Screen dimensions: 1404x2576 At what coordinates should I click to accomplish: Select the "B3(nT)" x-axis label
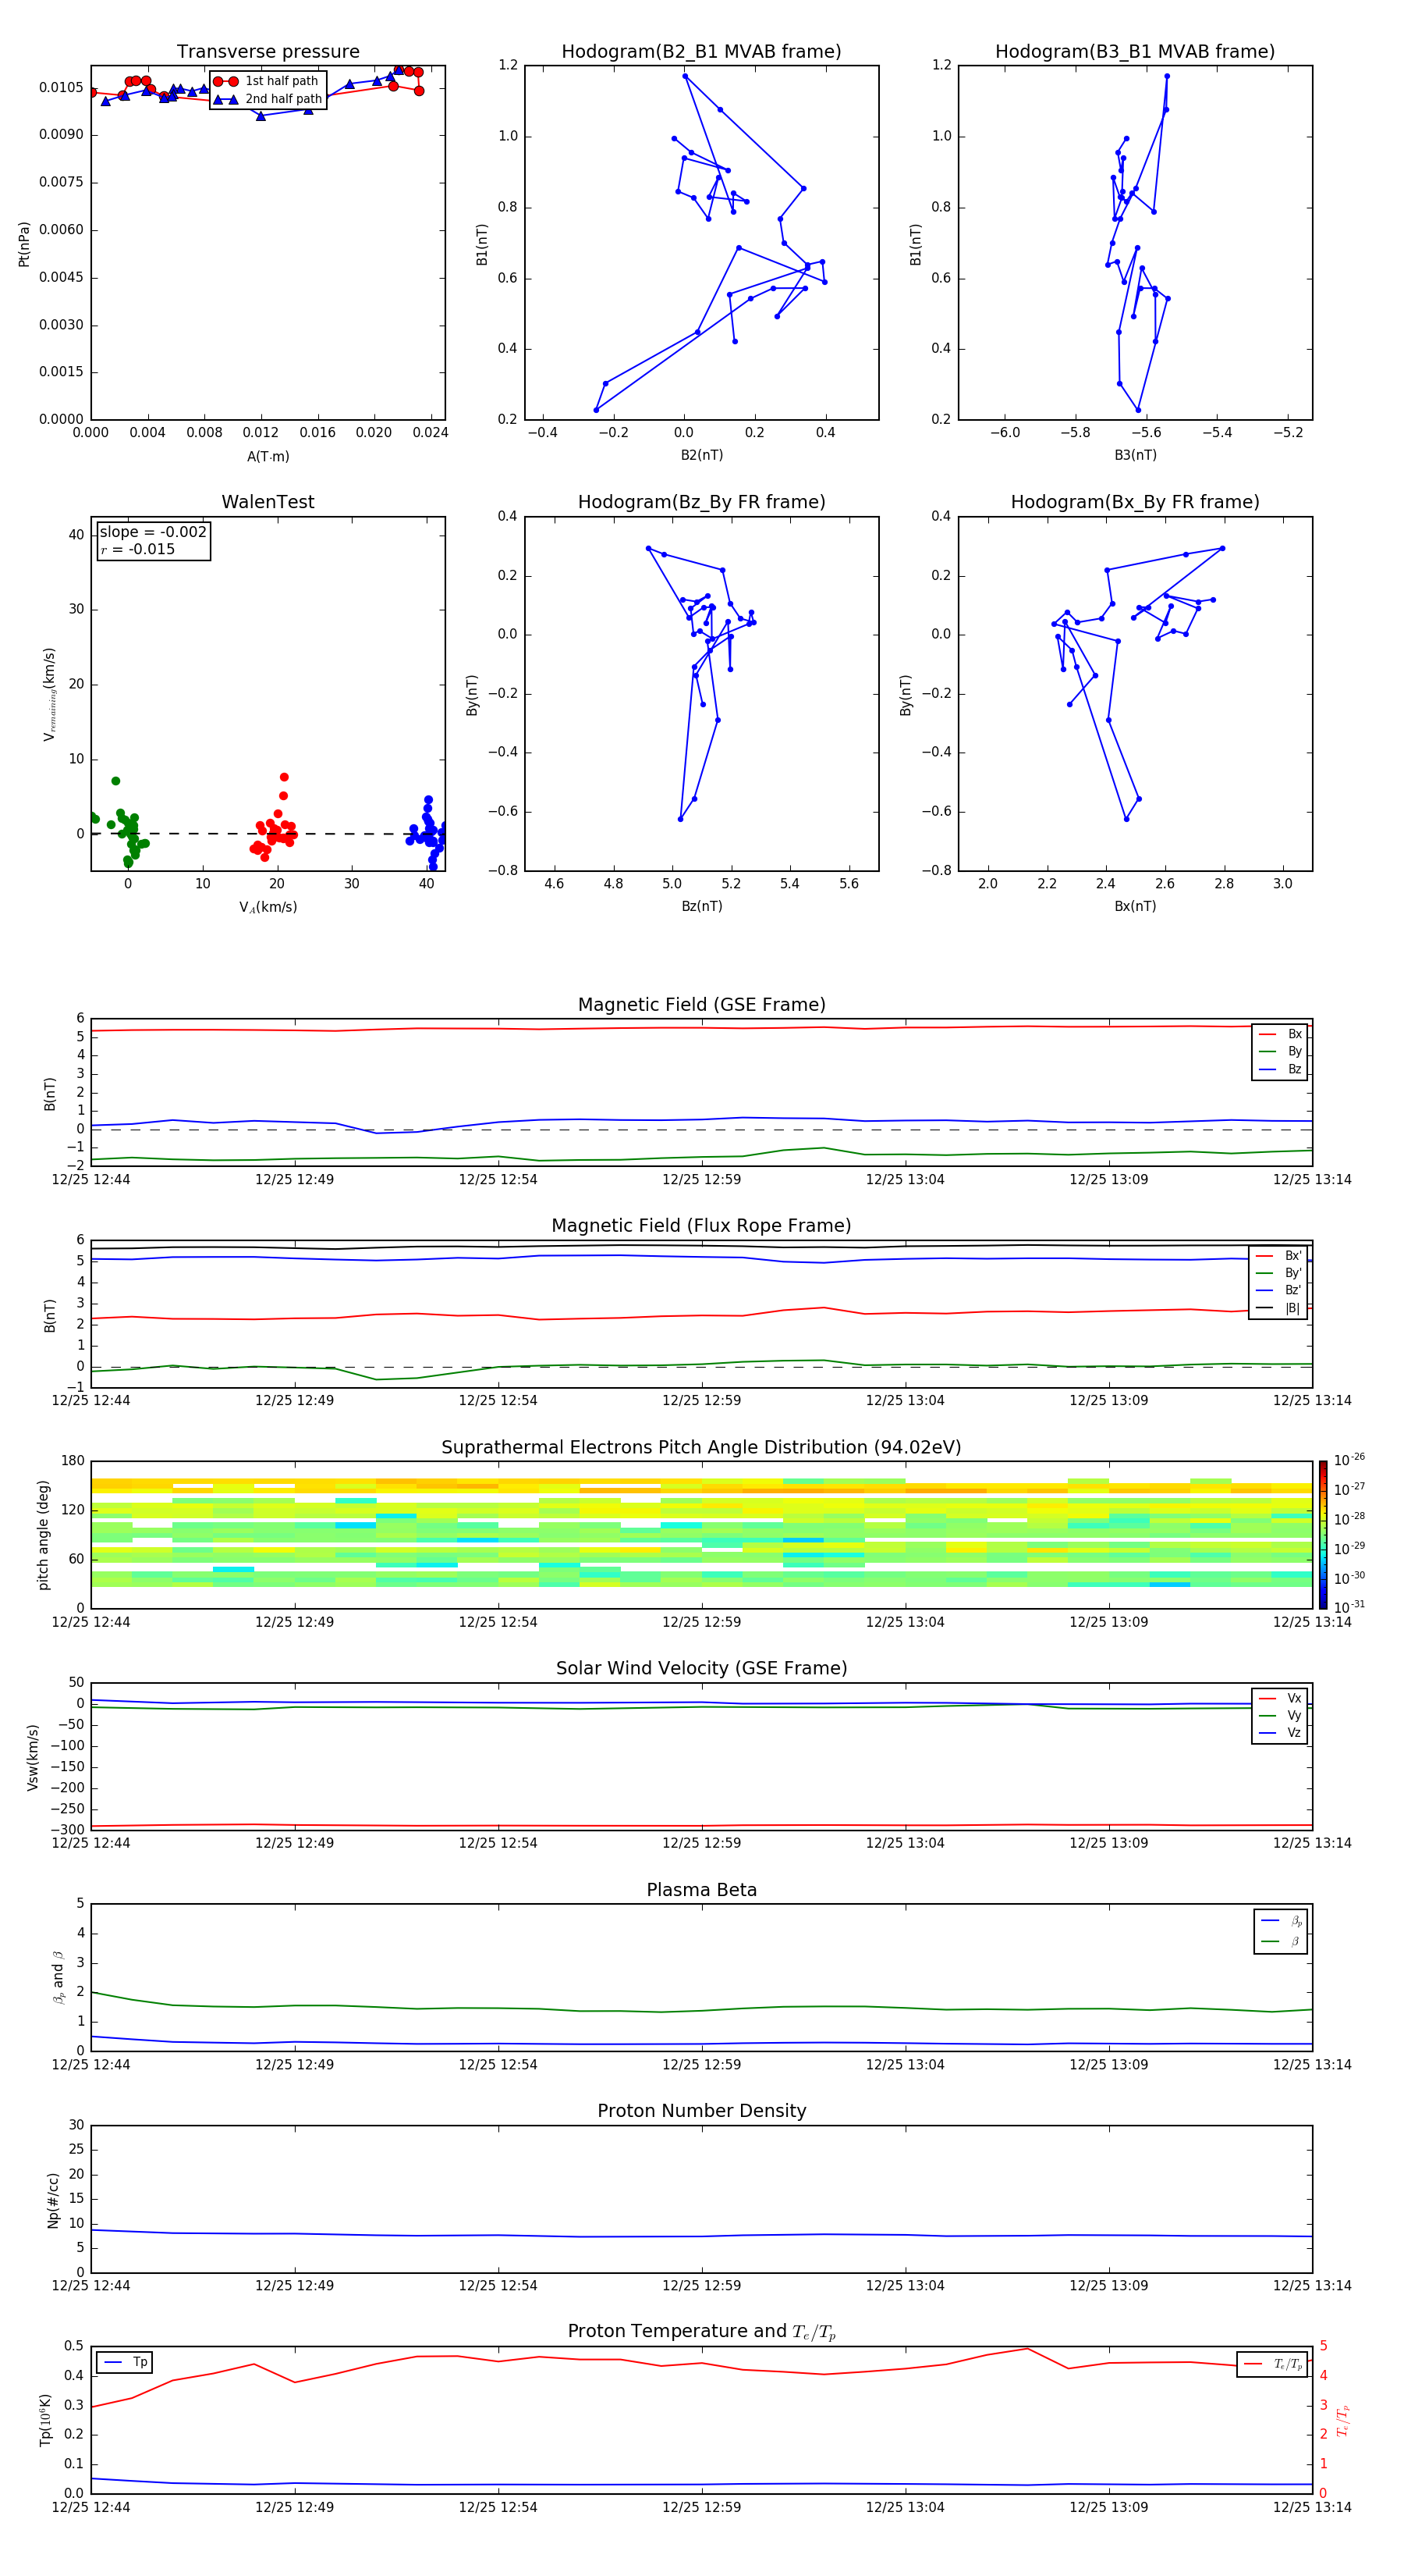click(1135, 455)
